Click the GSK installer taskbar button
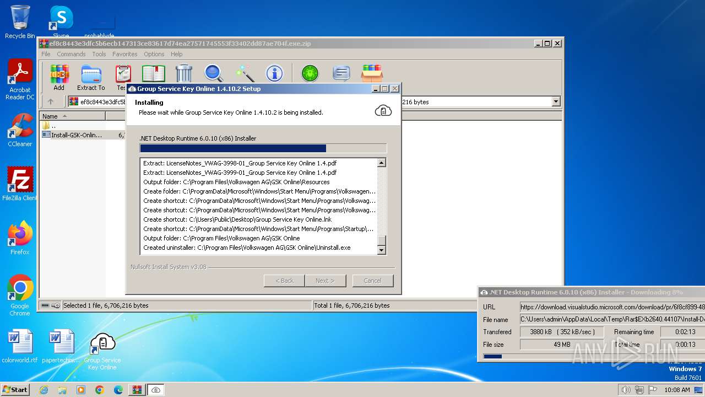 (x=156, y=390)
